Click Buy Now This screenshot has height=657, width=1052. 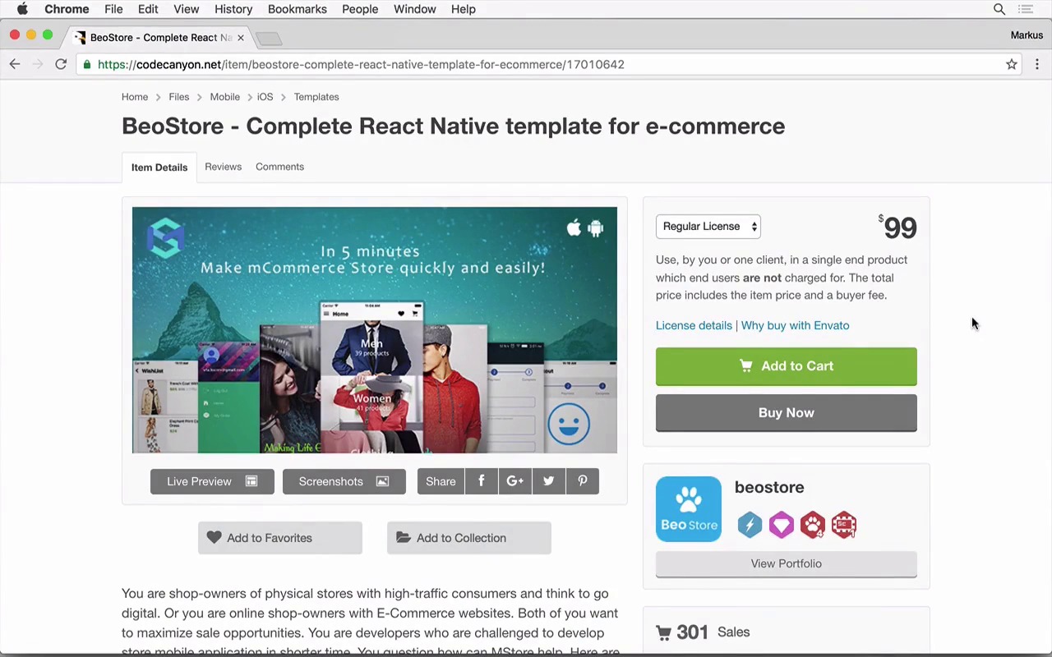point(787,413)
